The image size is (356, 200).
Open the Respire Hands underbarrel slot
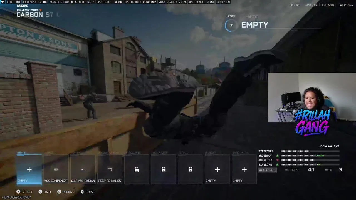pyautogui.click(x=110, y=169)
